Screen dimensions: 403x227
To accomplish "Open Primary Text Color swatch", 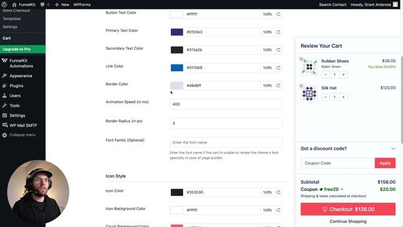I will click(177, 32).
